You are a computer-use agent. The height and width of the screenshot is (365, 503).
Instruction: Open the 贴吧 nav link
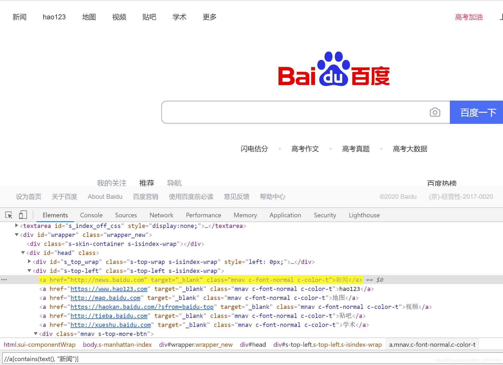[x=149, y=17]
